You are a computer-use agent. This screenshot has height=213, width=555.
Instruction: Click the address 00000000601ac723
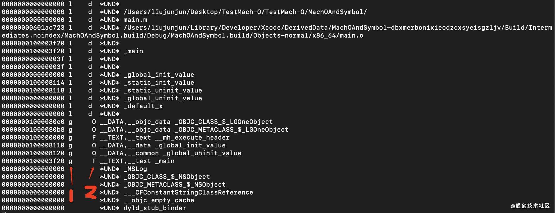33,28
